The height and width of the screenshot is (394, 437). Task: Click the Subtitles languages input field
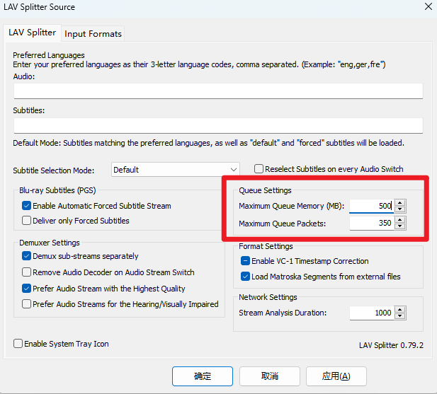218,125
